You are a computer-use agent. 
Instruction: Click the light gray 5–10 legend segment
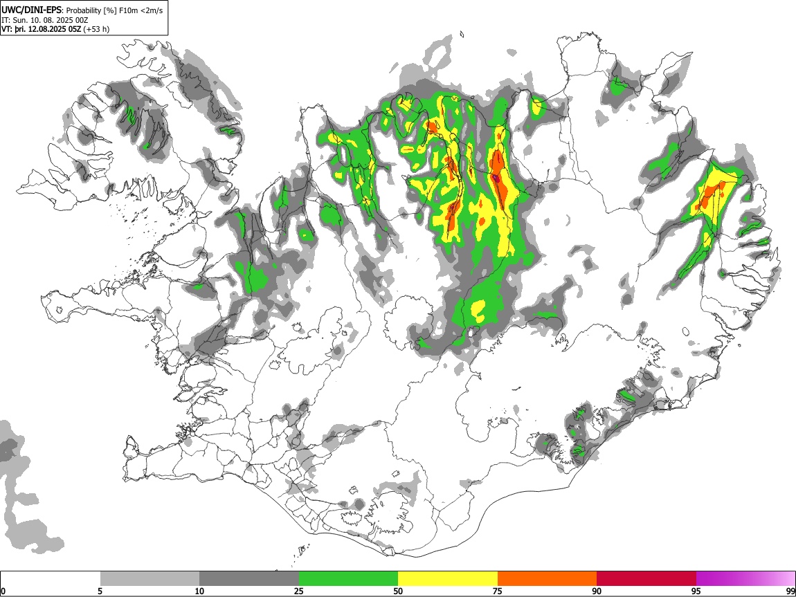click(150, 579)
